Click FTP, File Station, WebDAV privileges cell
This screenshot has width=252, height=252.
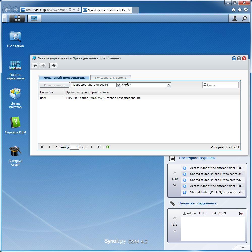[x=103, y=98]
